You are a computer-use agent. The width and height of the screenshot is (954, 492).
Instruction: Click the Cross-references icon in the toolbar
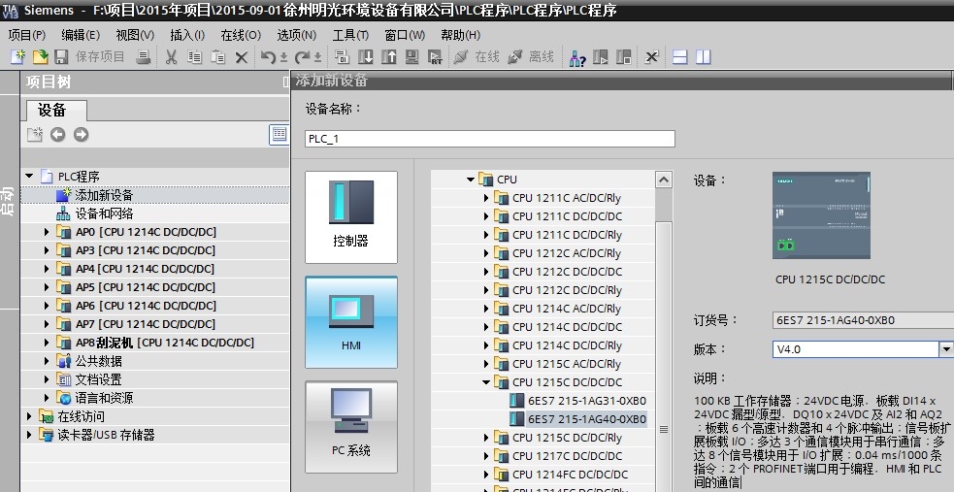pos(651,57)
